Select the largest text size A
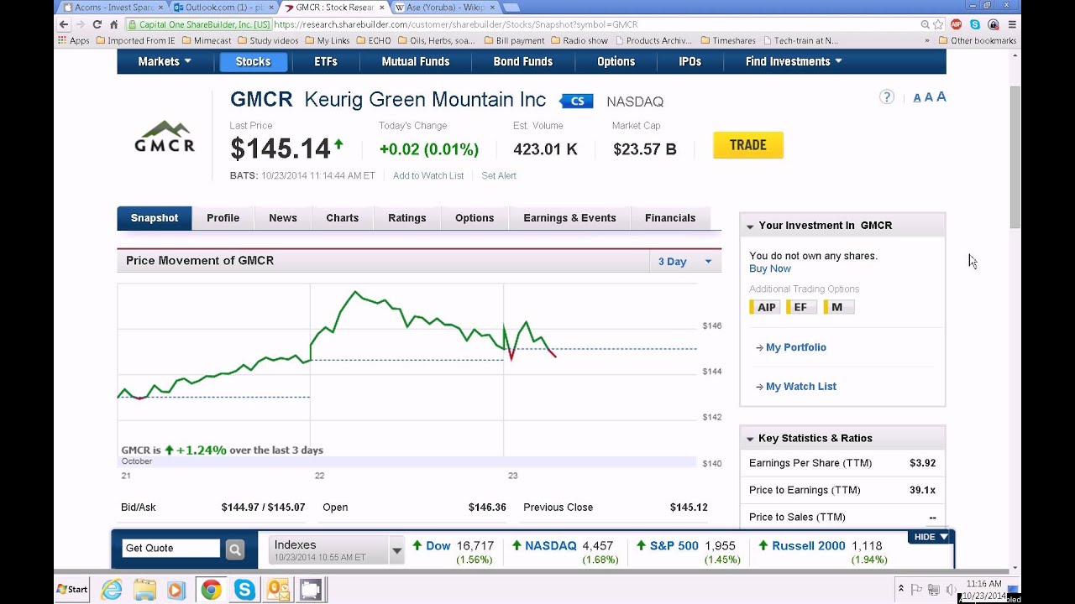Image resolution: width=1075 pixels, height=604 pixels. [x=941, y=96]
